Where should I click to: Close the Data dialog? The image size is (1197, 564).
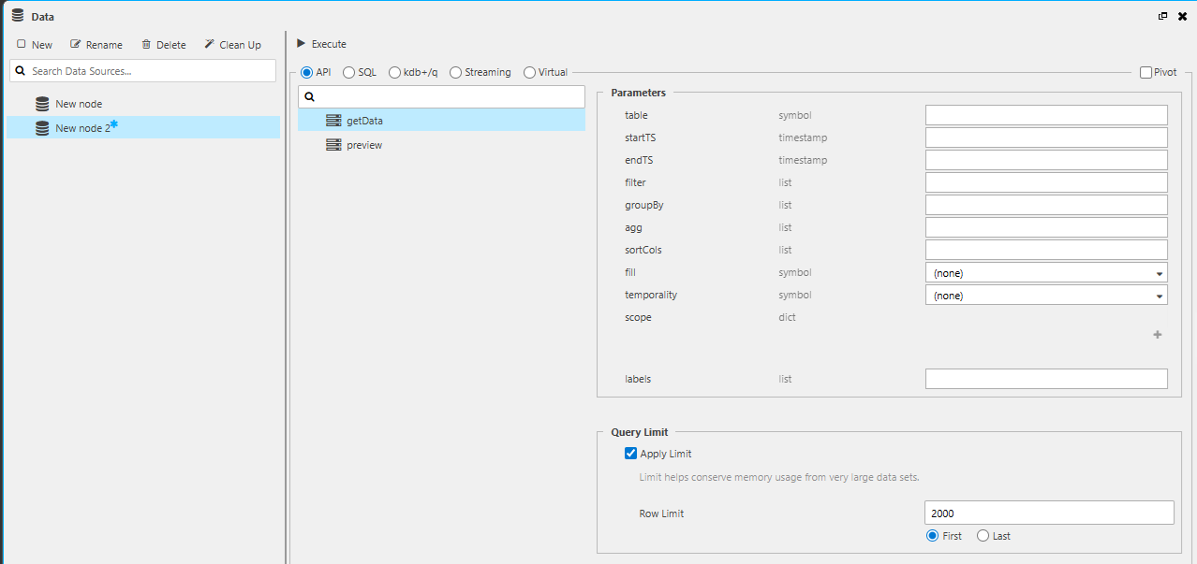pos(1182,16)
